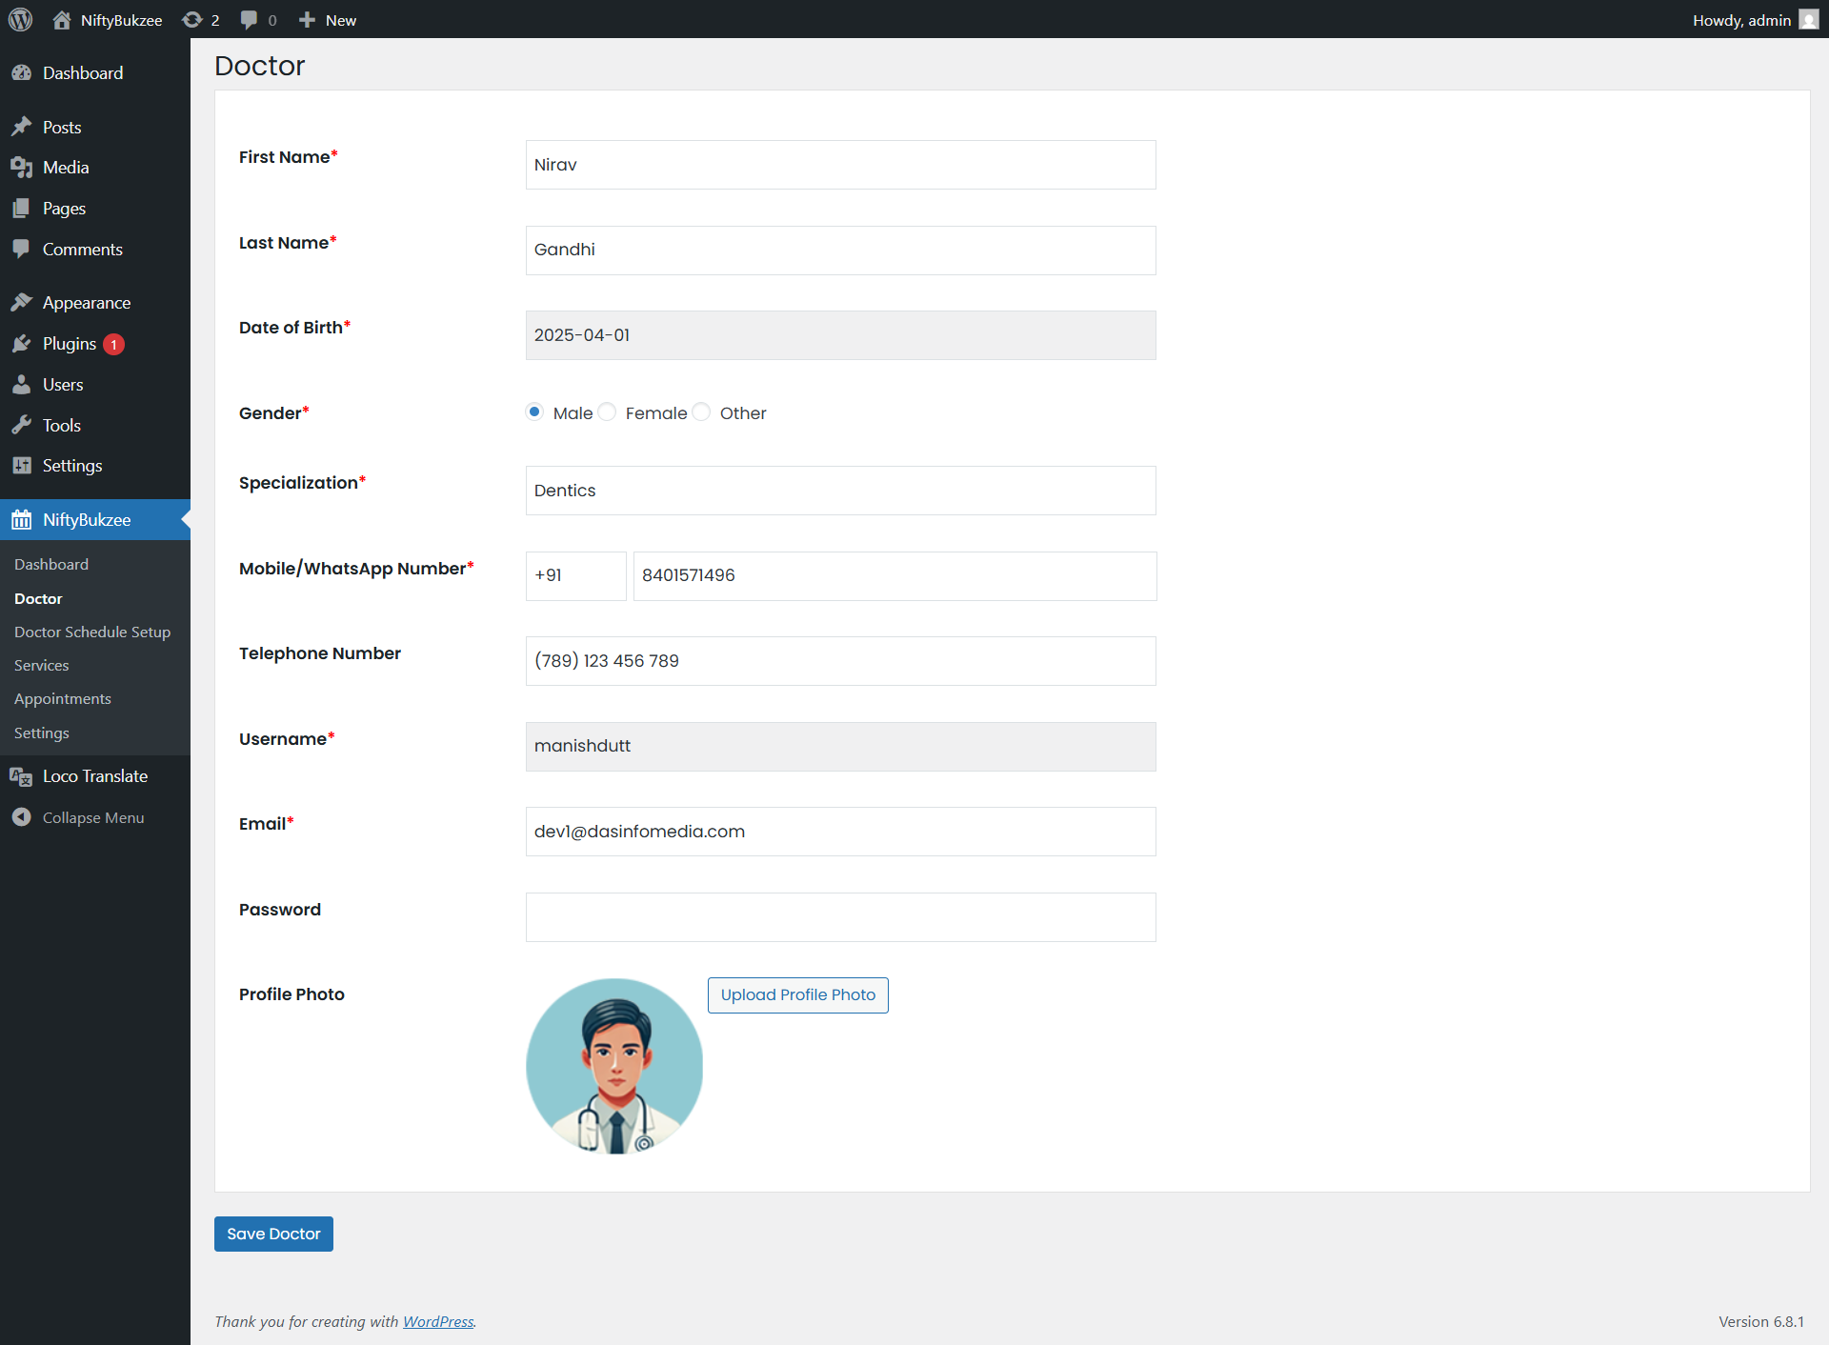Open Loco Translate from the sidebar

point(94,776)
